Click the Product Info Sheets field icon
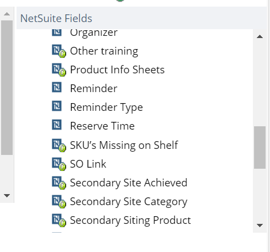 pos(59,70)
